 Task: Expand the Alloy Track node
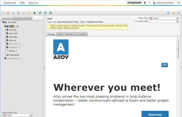[7, 33]
